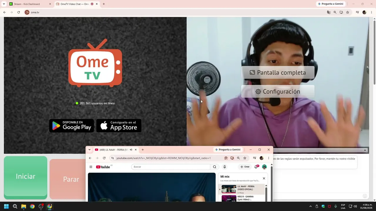Open Windows taskbar search
The image size is (376, 211).
point(15,206)
